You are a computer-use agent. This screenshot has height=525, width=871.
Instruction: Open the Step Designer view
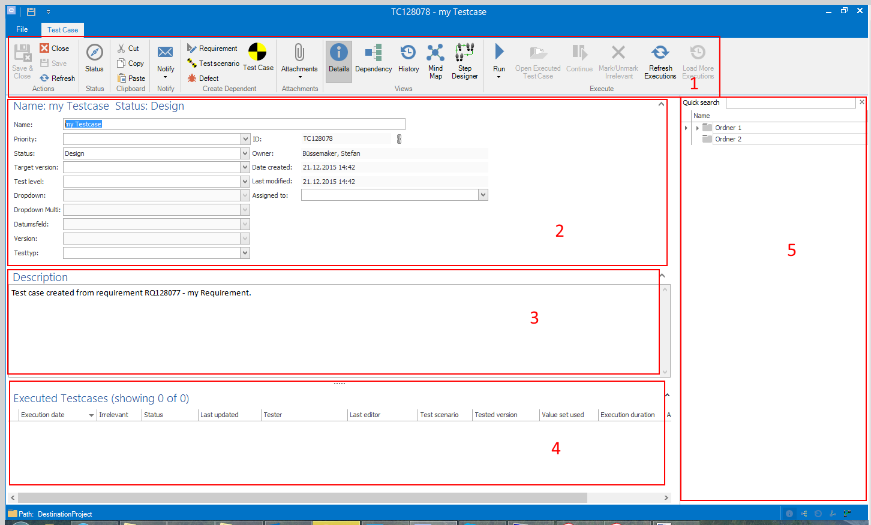pyautogui.click(x=464, y=60)
